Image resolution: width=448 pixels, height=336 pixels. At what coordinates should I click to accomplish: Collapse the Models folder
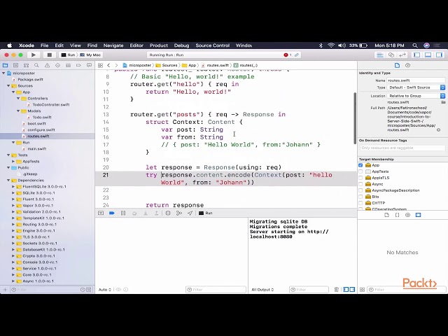[x=18, y=111]
